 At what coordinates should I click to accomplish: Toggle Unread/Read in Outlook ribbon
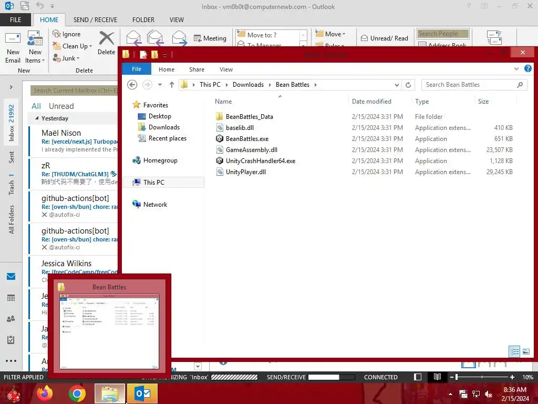pyautogui.click(x=385, y=38)
